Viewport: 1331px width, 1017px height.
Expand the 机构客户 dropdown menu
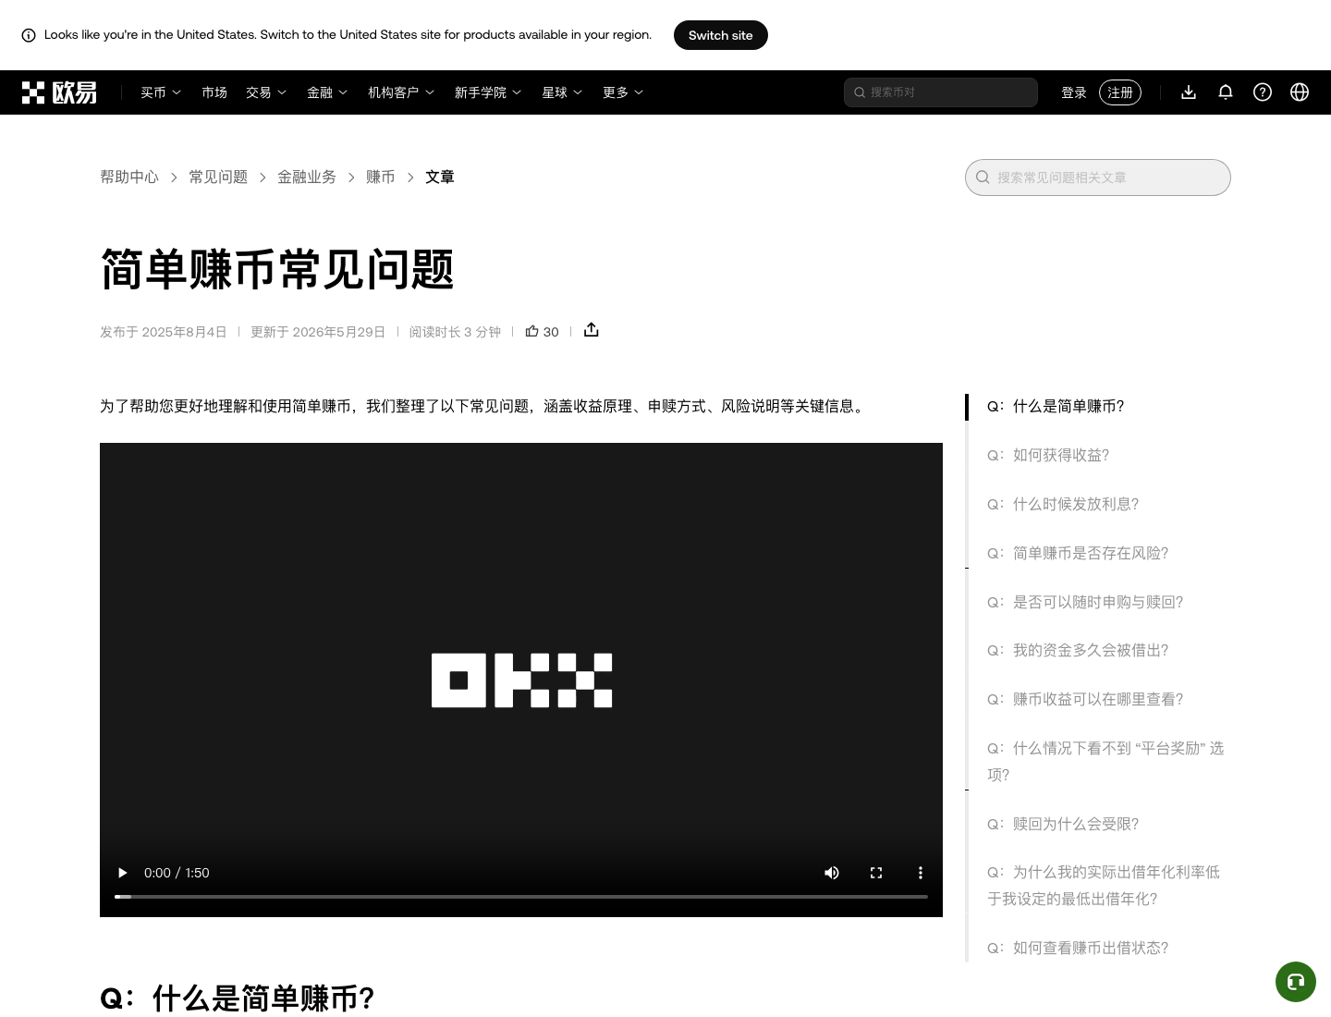pos(401,92)
